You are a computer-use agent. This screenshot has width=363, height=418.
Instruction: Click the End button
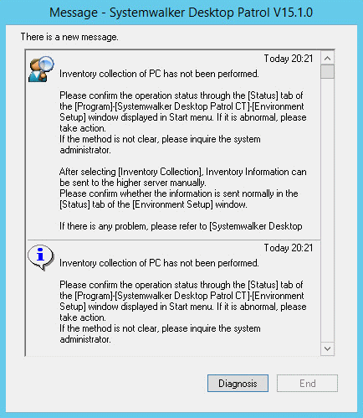[307, 384]
